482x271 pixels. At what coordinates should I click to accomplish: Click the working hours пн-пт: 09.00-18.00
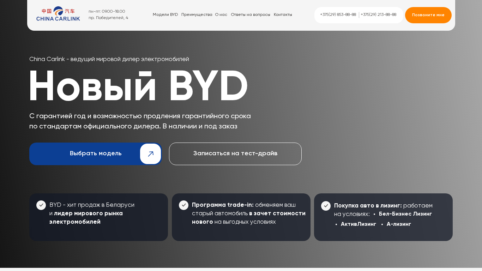pyautogui.click(x=107, y=12)
